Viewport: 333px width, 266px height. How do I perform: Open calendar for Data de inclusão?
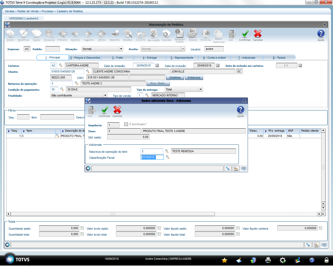[218, 65]
